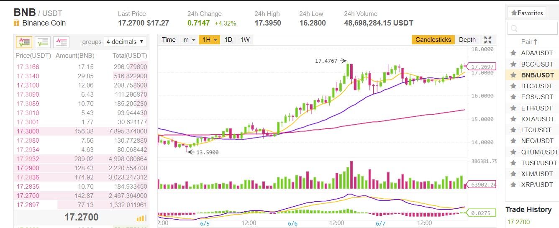Star the XRP/USDT pair
Image resolution: width=559 pixels, height=228 pixels.
[513, 184]
